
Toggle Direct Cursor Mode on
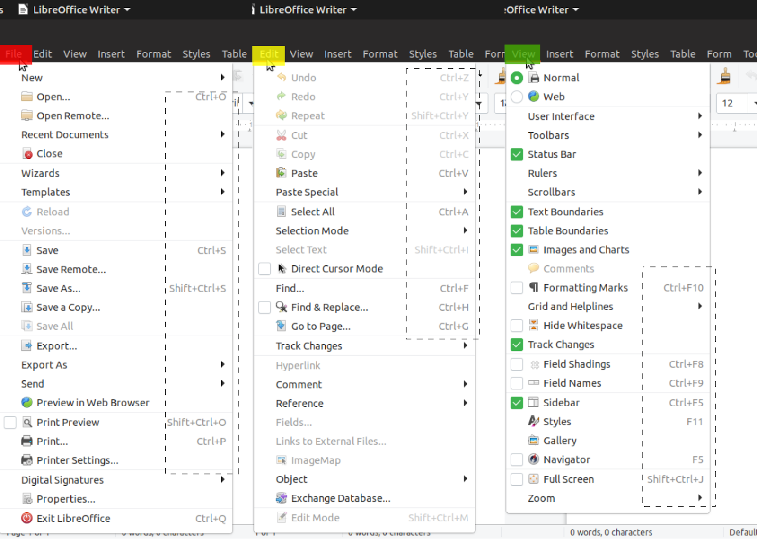point(264,268)
